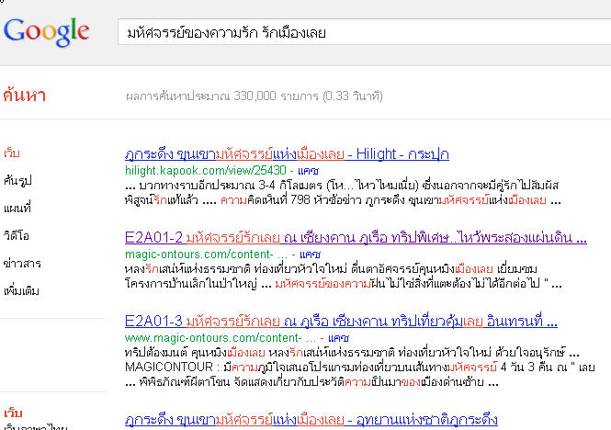Open แผนที่ maps search

(17, 208)
